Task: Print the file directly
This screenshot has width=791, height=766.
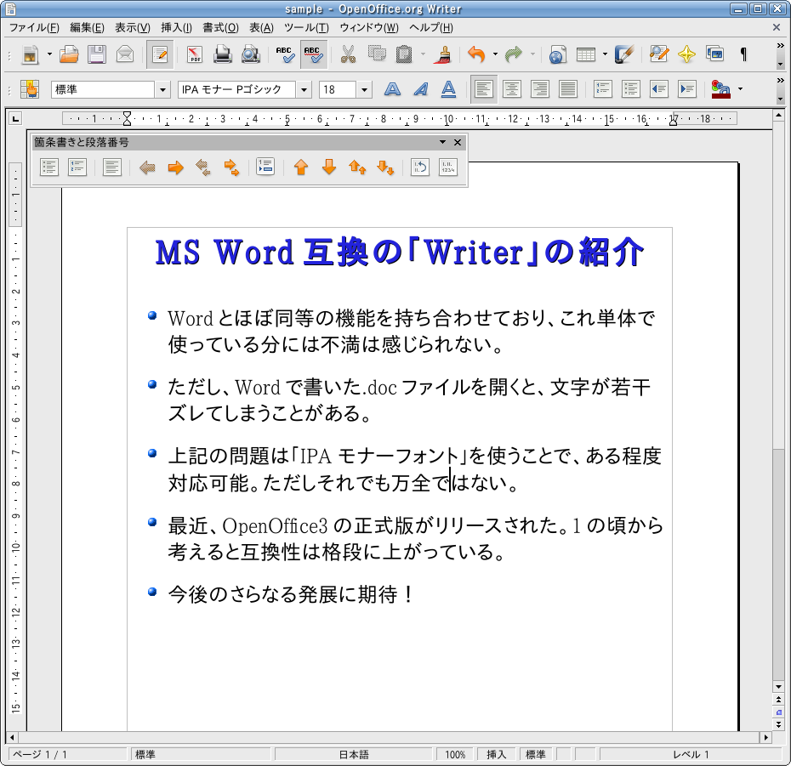Action: (x=222, y=54)
